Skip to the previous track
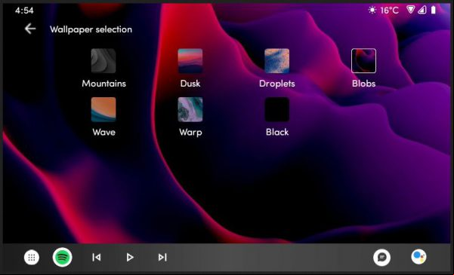This screenshot has width=454, height=275. pos(97,257)
